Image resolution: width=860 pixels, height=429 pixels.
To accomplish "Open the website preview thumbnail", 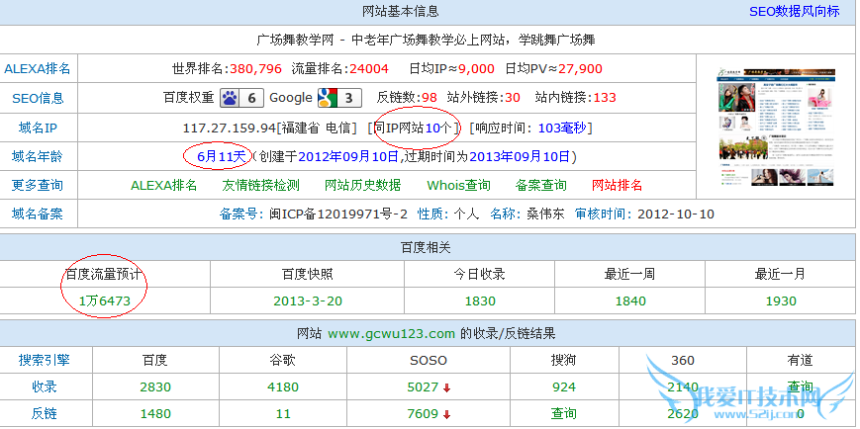I will point(776,128).
